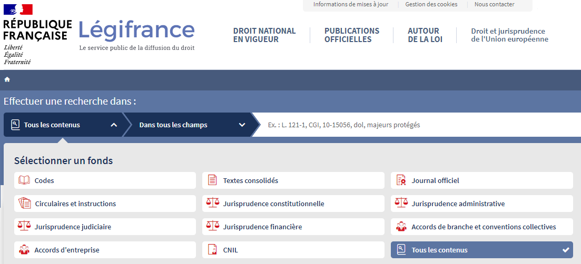The width and height of the screenshot is (581, 264).
Task: Click the certificate icon beside Journal officiel
Action: [x=401, y=180]
